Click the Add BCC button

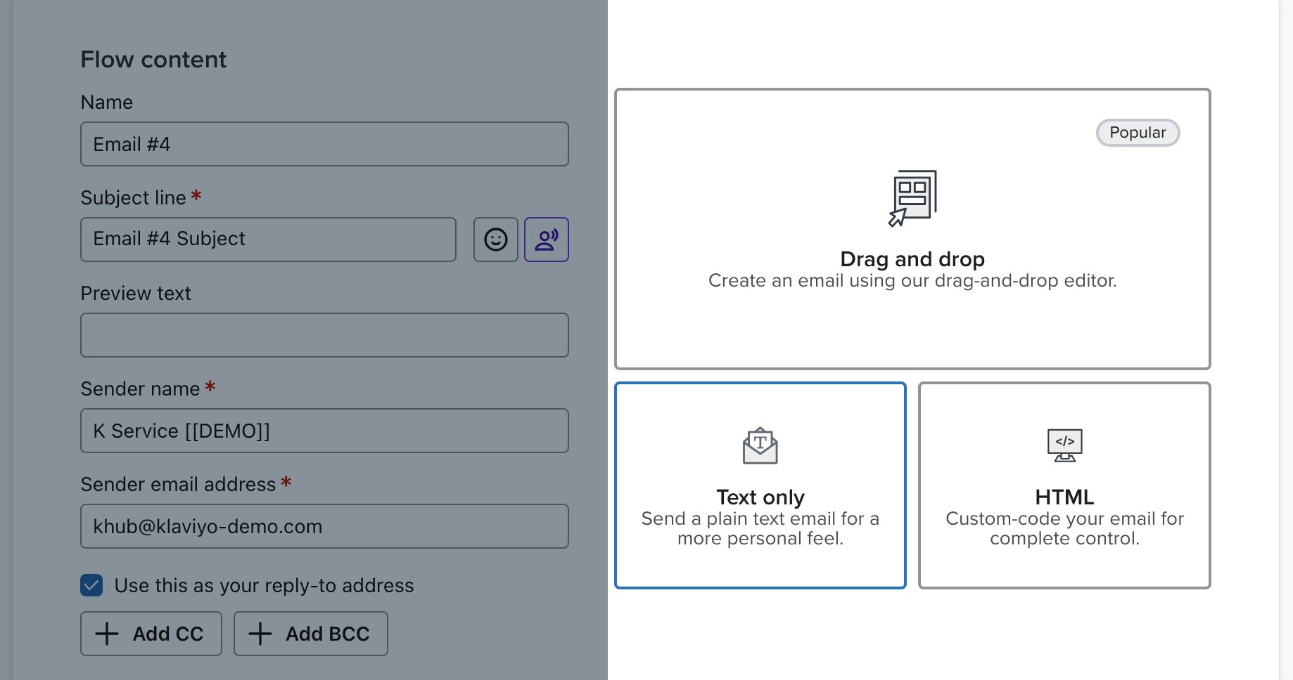point(310,634)
